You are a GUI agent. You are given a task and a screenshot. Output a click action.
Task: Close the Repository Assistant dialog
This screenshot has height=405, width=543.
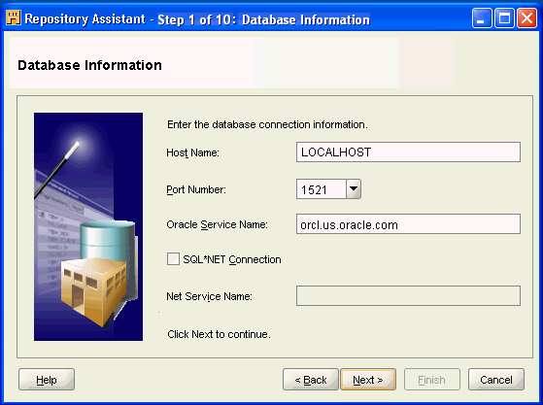click(x=526, y=18)
